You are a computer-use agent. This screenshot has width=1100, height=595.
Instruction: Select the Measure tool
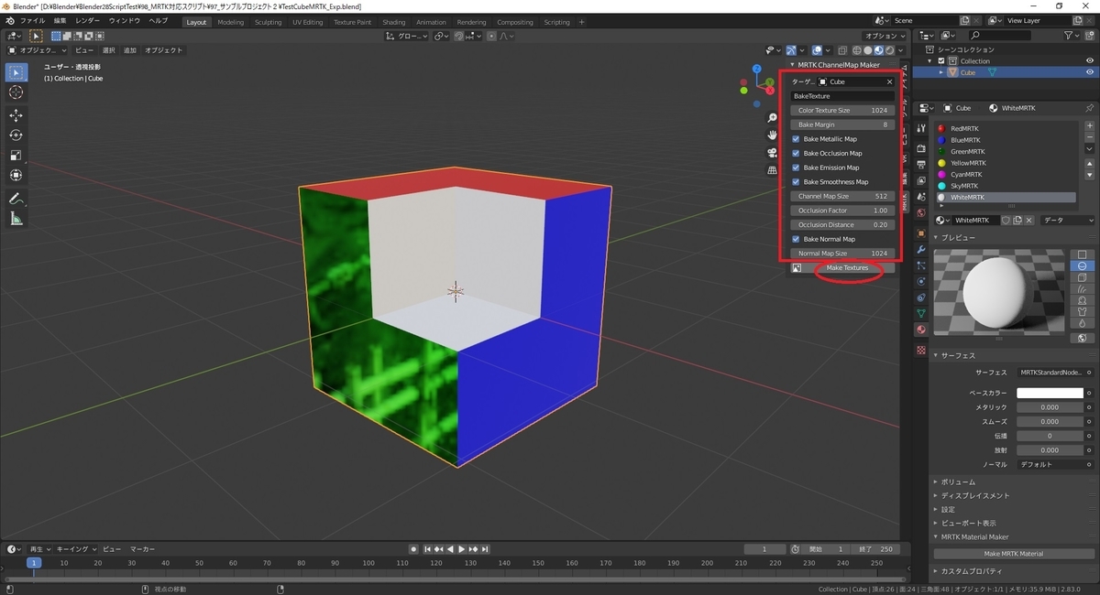point(16,219)
